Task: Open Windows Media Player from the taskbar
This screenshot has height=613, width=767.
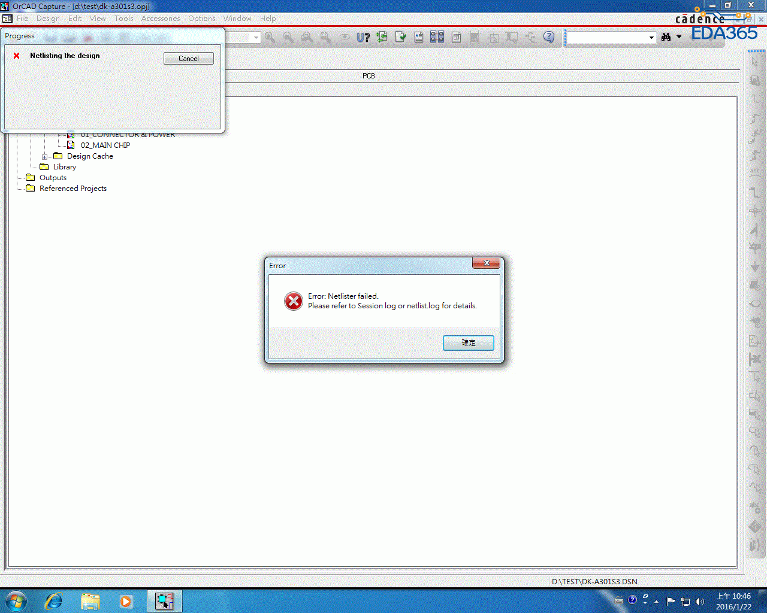Action: point(126,601)
